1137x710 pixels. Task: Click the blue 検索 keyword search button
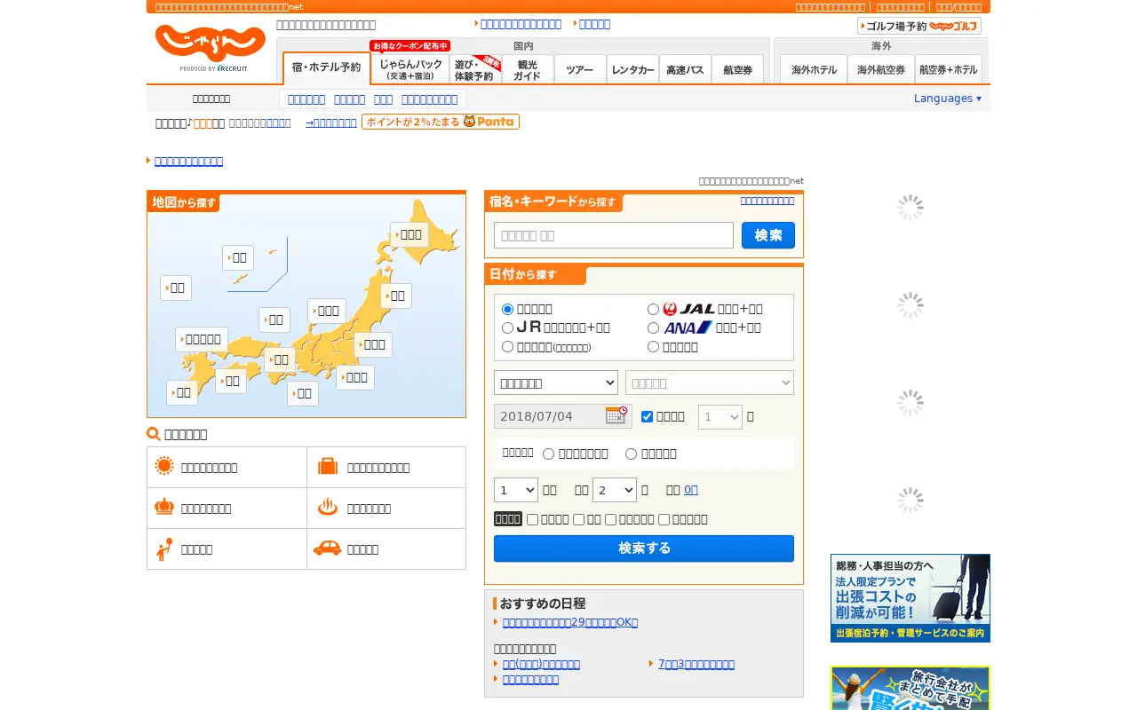(768, 235)
